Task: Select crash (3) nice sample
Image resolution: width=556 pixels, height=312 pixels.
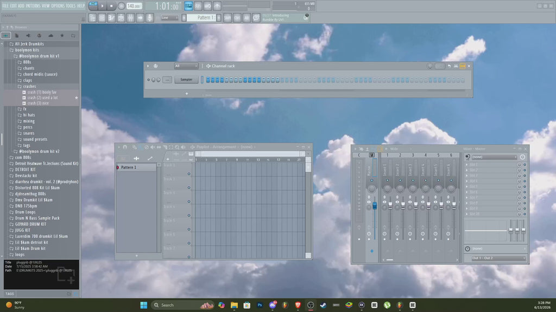Action: 38,103
